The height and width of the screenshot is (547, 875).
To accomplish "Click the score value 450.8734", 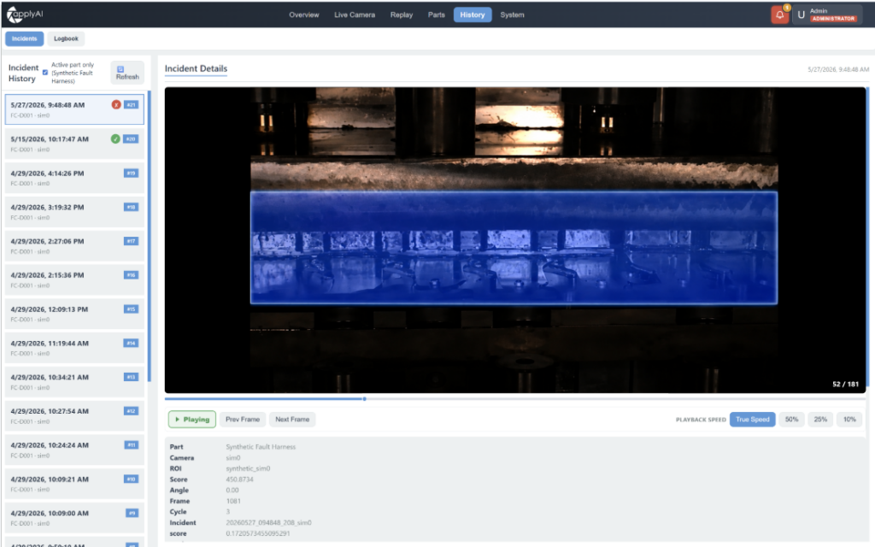I will pyautogui.click(x=239, y=479).
